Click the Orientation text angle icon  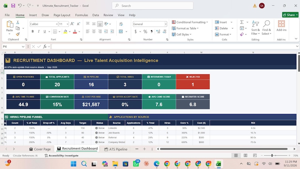tap(107, 24)
